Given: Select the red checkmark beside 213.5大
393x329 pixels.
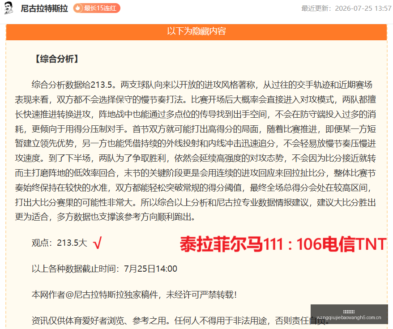Looking at the screenshot, I should point(97,243).
